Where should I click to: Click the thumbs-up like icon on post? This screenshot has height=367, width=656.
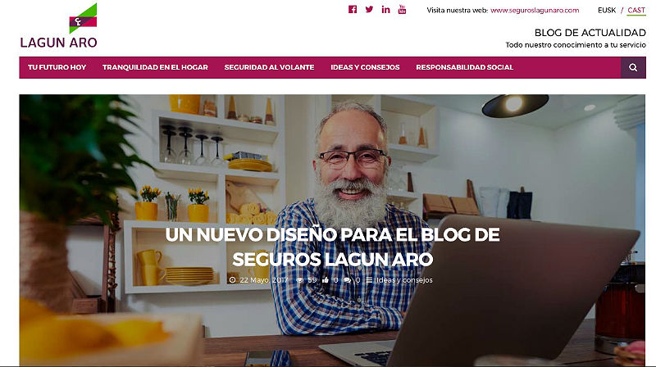(326, 280)
